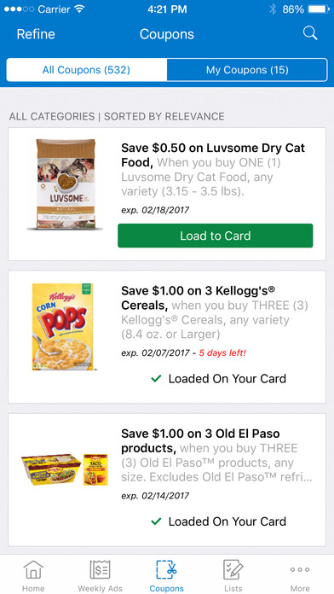Open the Home tab icon
This screenshot has width=334, height=594.
click(33, 569)
